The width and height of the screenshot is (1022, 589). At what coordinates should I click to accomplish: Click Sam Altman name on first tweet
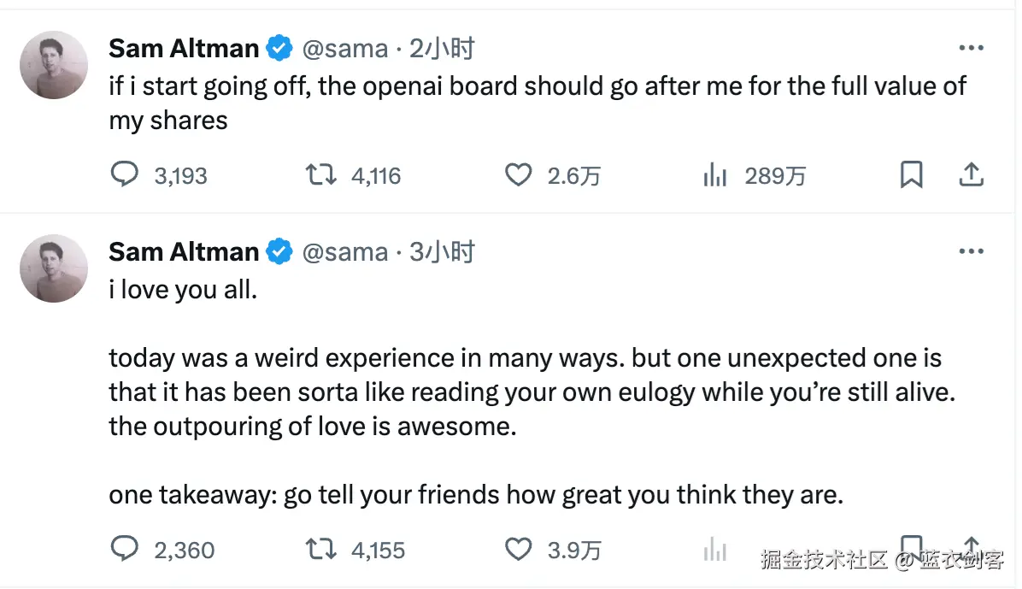[x=184, y=49]
